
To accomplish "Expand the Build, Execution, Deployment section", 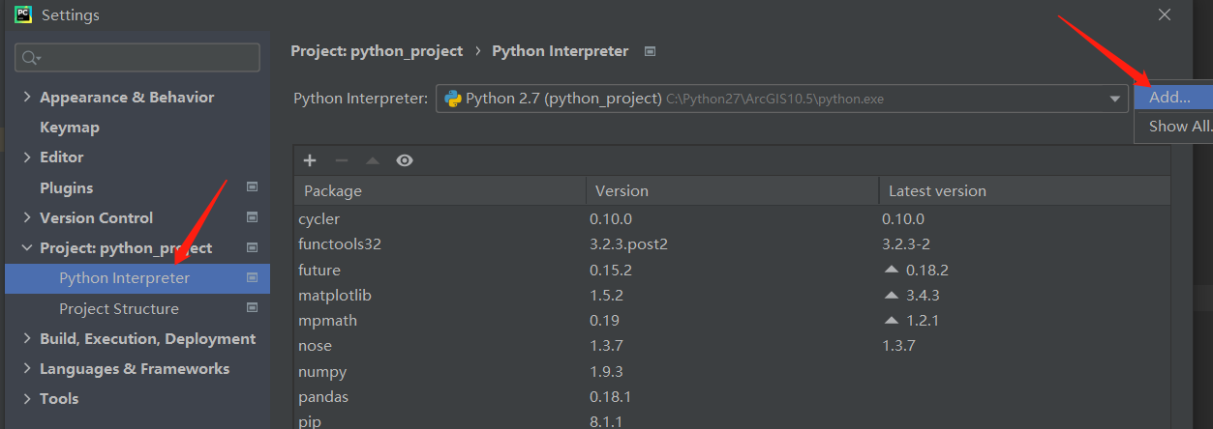I will pos(27,339).
